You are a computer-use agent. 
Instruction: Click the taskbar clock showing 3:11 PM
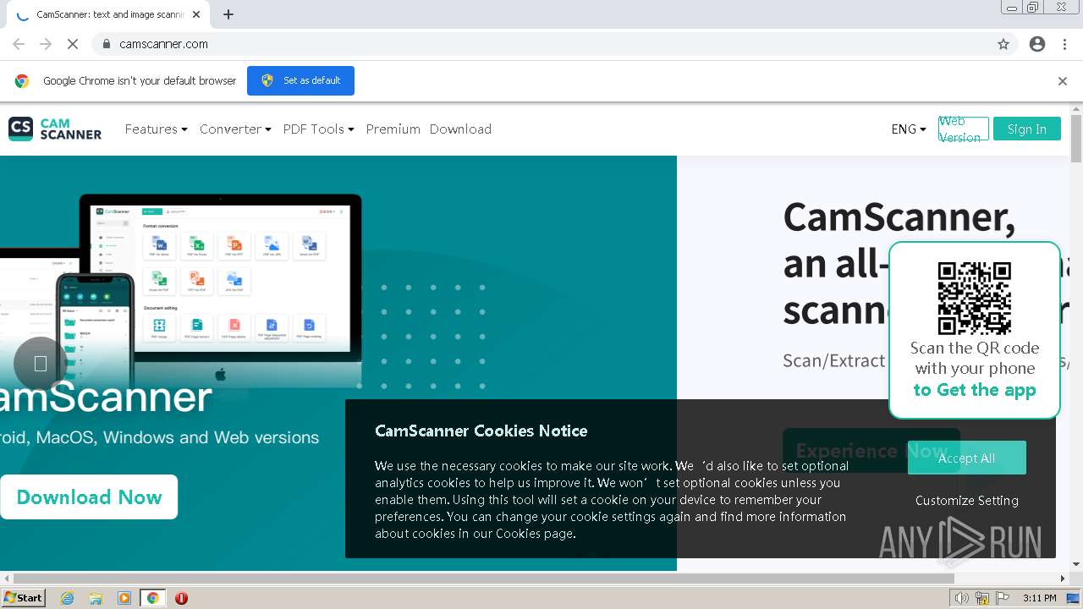click(x=1040, y=598)
